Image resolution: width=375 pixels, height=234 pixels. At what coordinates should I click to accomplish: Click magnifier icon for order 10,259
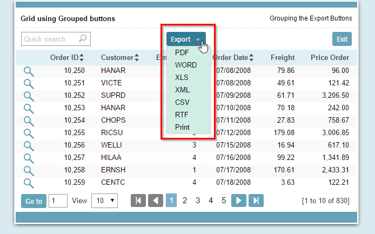pos(29,183)
